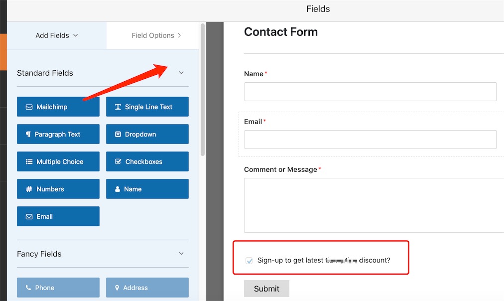The width and height of the screenshot is (504, 301).
Task: Open the Add Fields tab
Action: point(57,35)
